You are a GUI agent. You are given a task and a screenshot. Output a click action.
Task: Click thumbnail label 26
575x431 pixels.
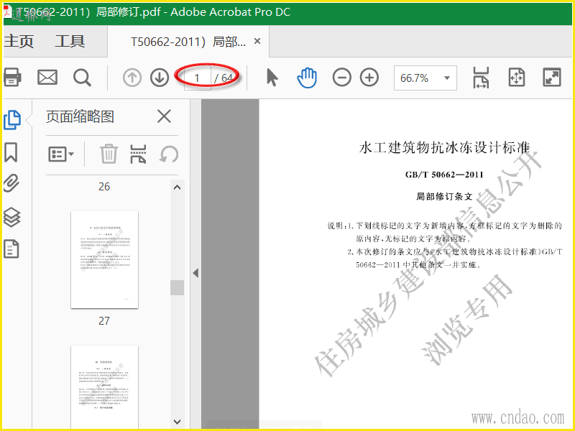[x=104, y=187]
